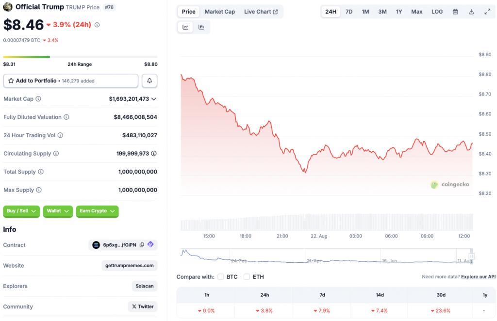Expand chart to fullscreen
The image size is (497, 321).
pyautogui.click(x=487, y=12)
